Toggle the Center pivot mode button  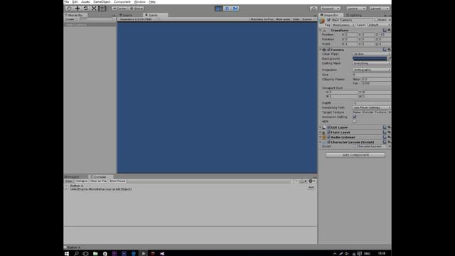[x=120, y=9]
